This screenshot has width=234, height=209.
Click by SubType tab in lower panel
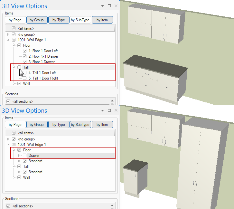[x=80, y=125]
